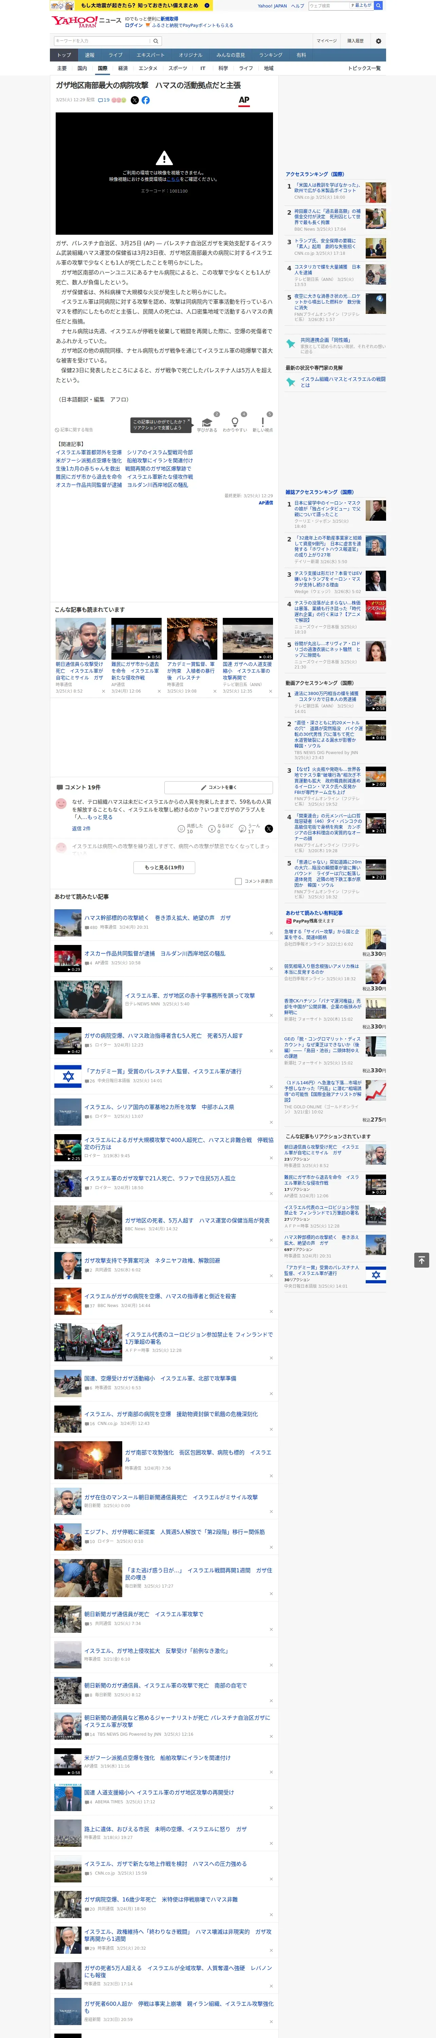Expand replies via 返信 2件

point(81,828)
